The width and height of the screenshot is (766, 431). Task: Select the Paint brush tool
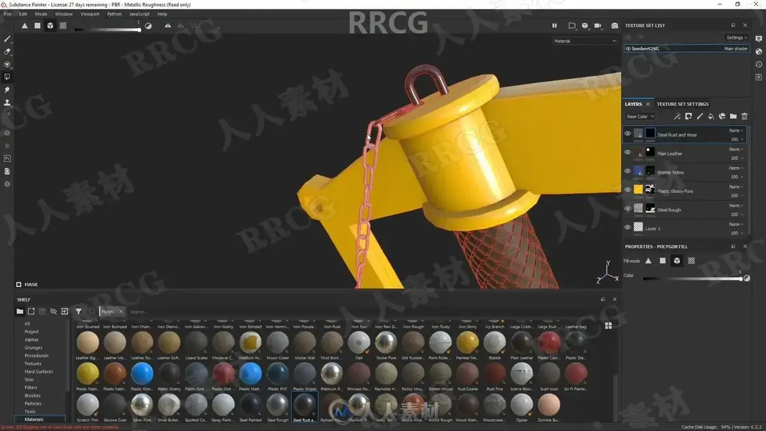tap(8, 39)
